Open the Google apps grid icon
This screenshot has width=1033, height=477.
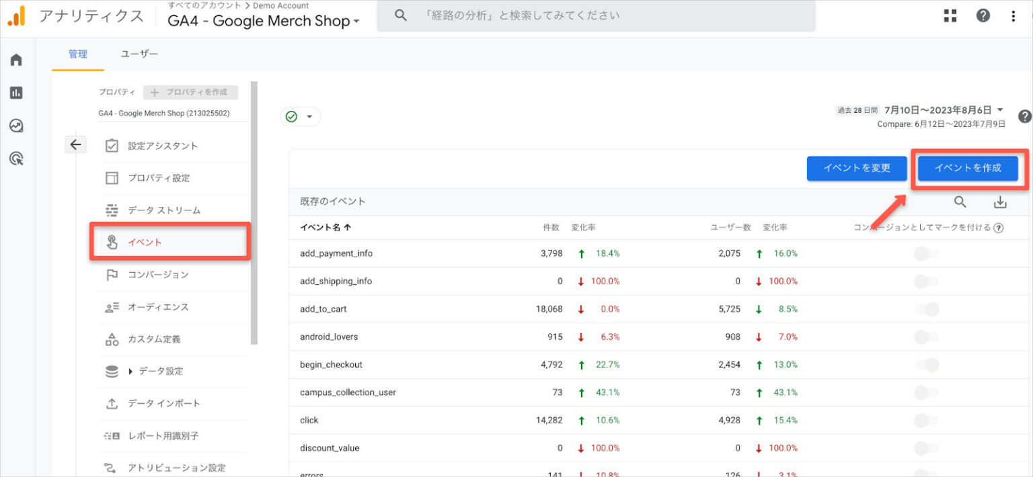[950, 15]
